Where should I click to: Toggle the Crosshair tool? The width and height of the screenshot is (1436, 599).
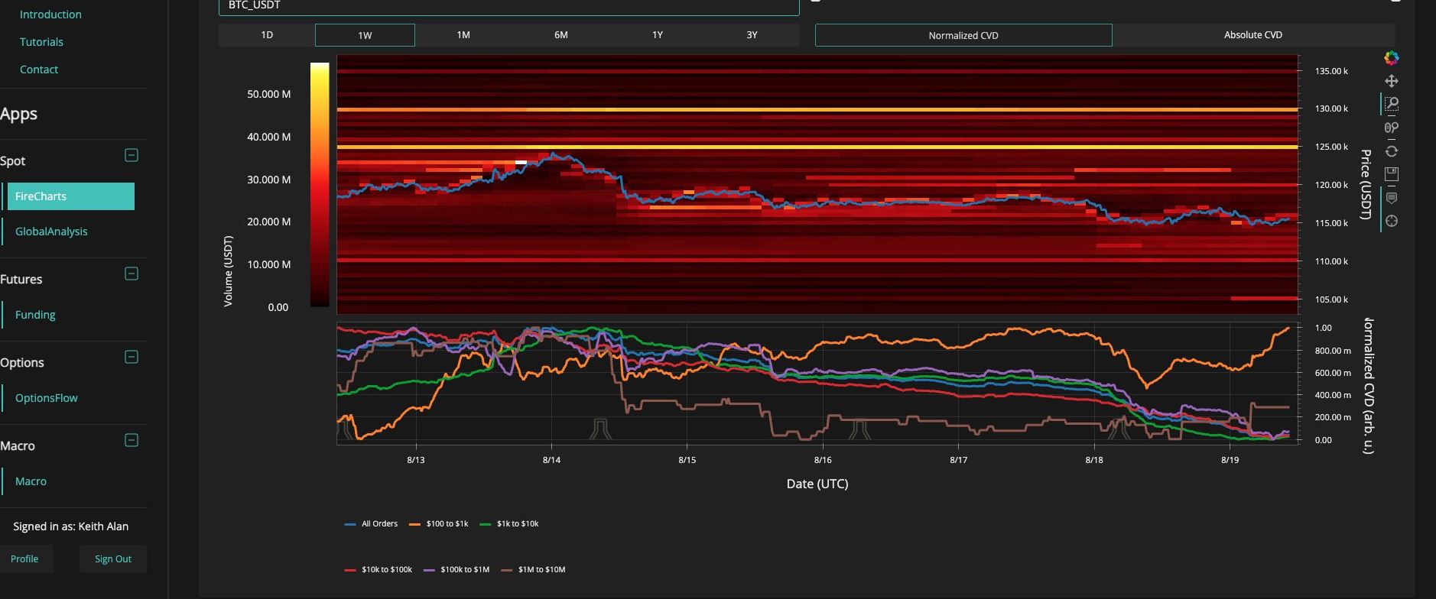pyautogui.click(x=1392, y=221)
